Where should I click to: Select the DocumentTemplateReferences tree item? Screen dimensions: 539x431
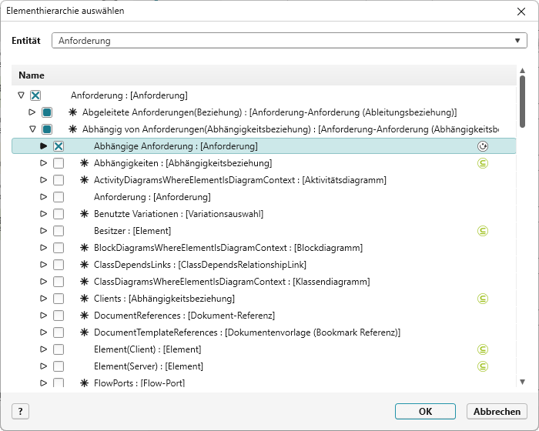(246, 332)
